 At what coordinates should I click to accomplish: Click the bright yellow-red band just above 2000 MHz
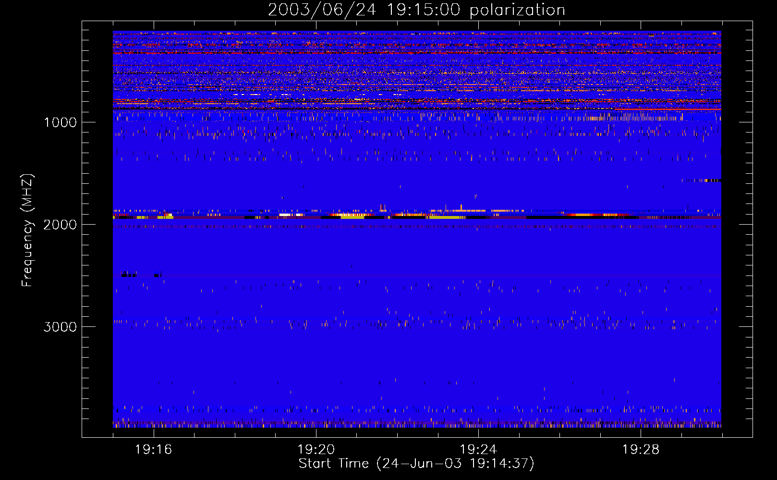tap(417, 216)
